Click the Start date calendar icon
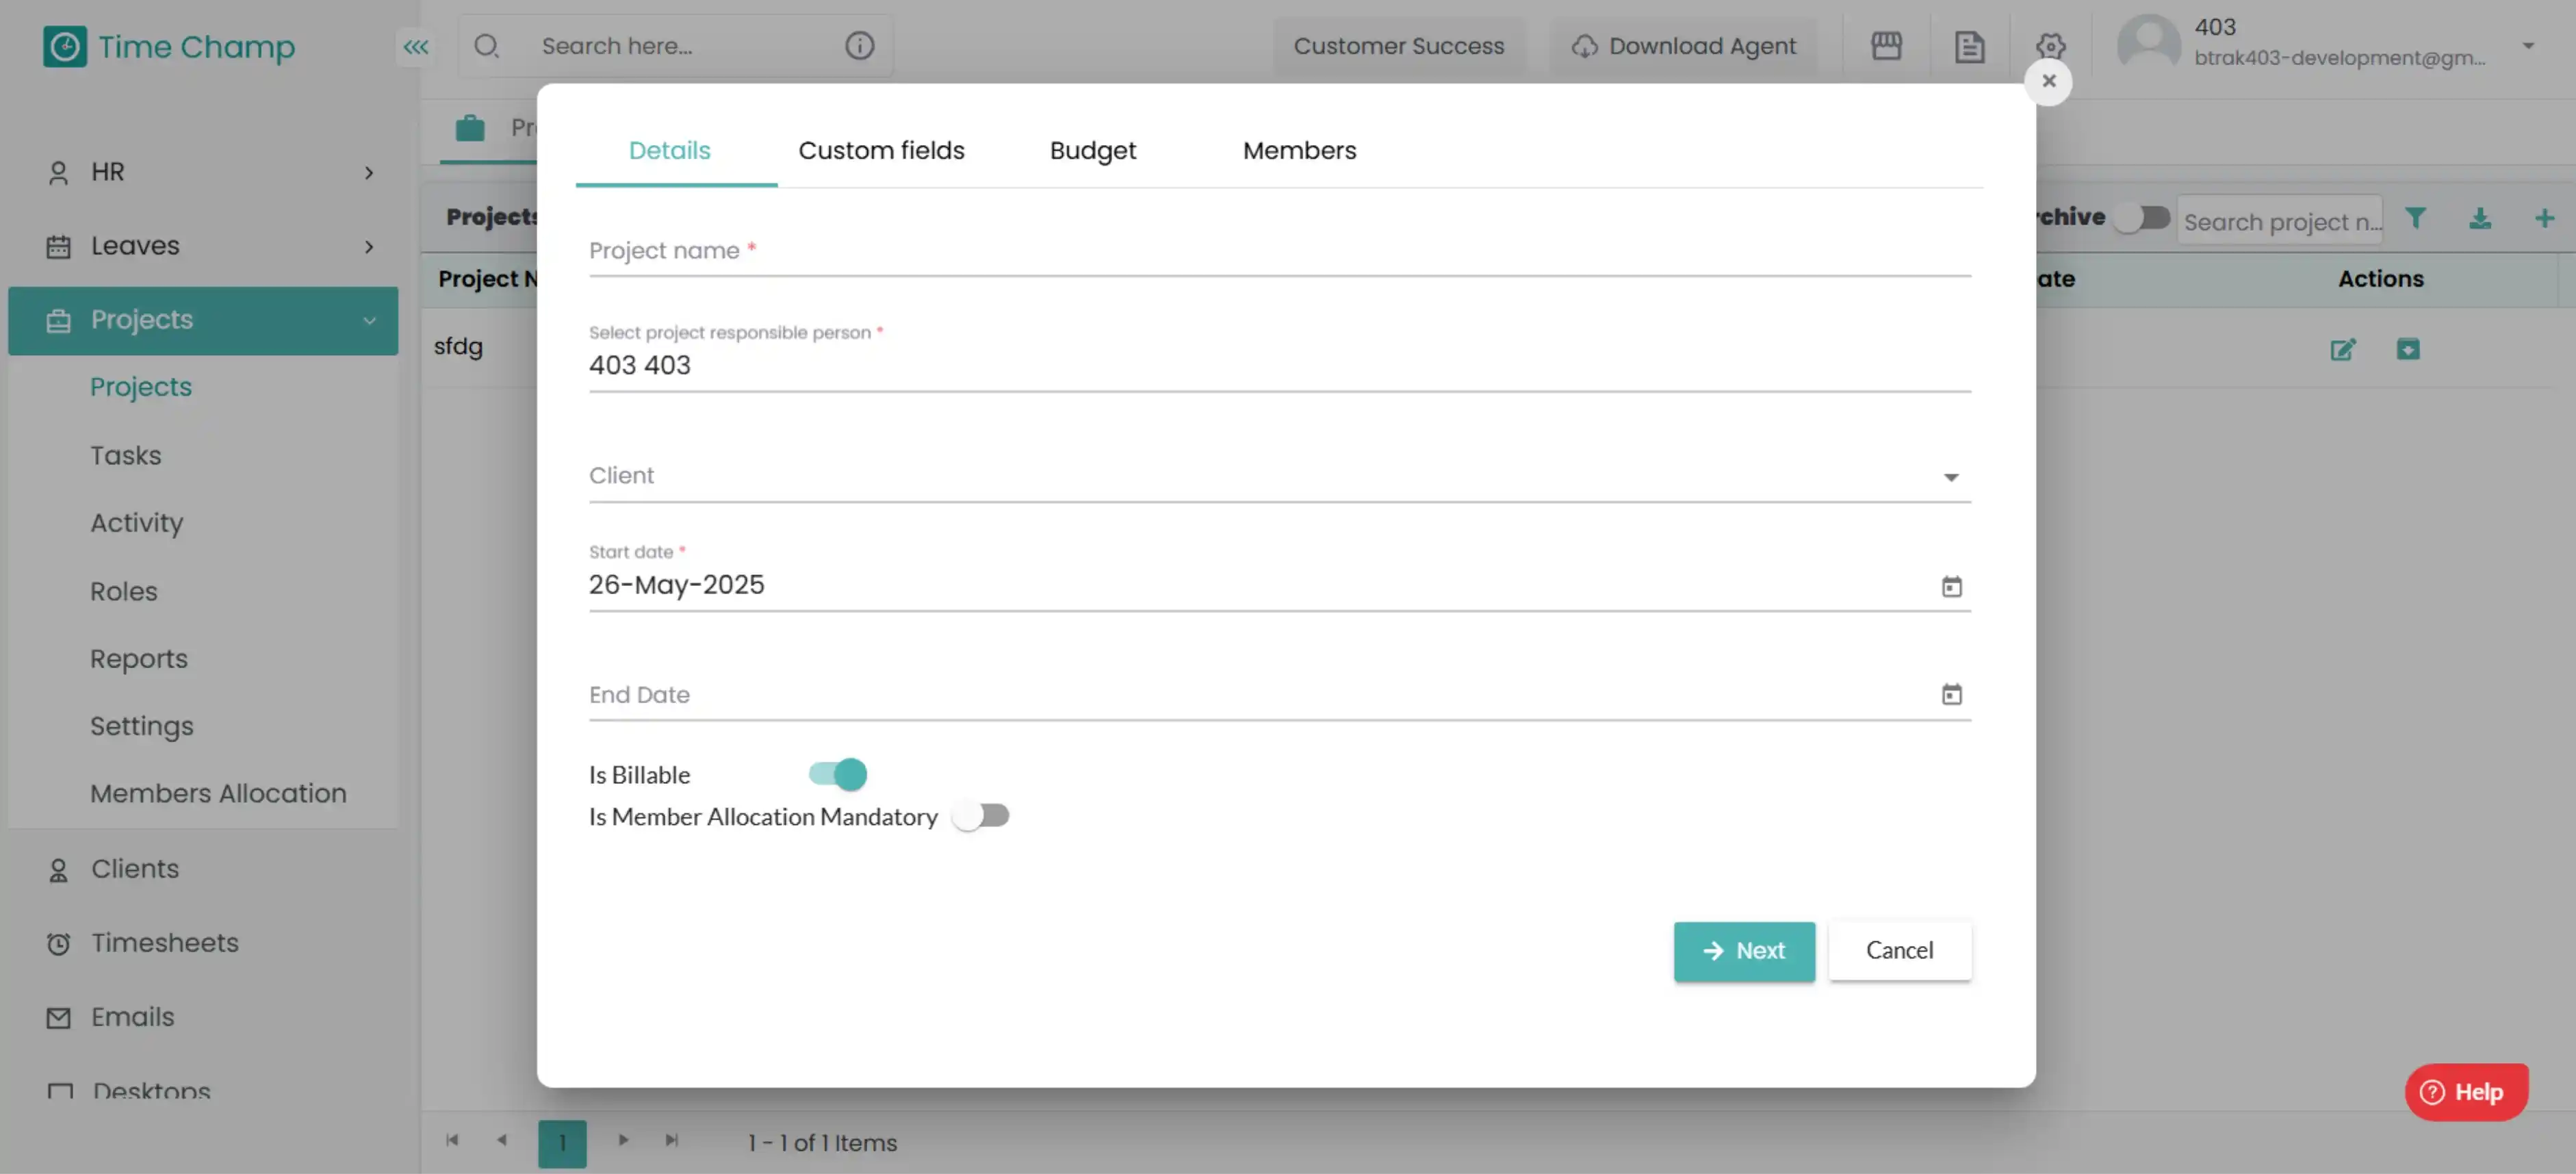 coord(1951,586)
